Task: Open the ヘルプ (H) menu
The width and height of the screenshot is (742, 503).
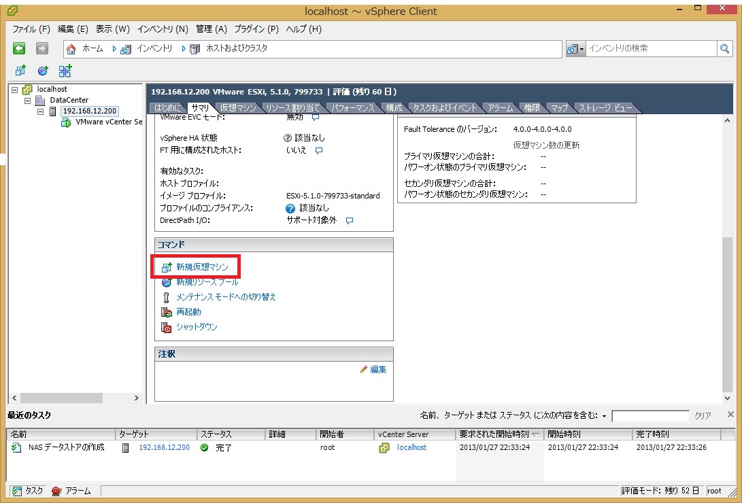Action: (x=304, y=29)
